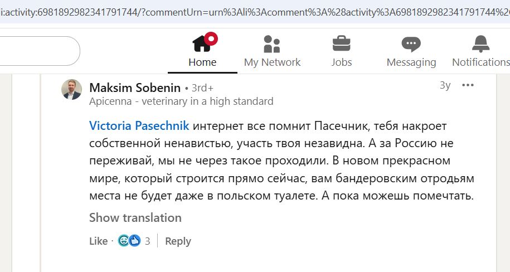This screenshot has height=272, width=510.
Task: Click the Apicenna veterinary headline text
Action: [x=181, y=101]
